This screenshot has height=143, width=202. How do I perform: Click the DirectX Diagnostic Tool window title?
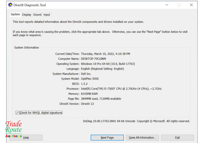pyautogui.click(x=30, y=5)
